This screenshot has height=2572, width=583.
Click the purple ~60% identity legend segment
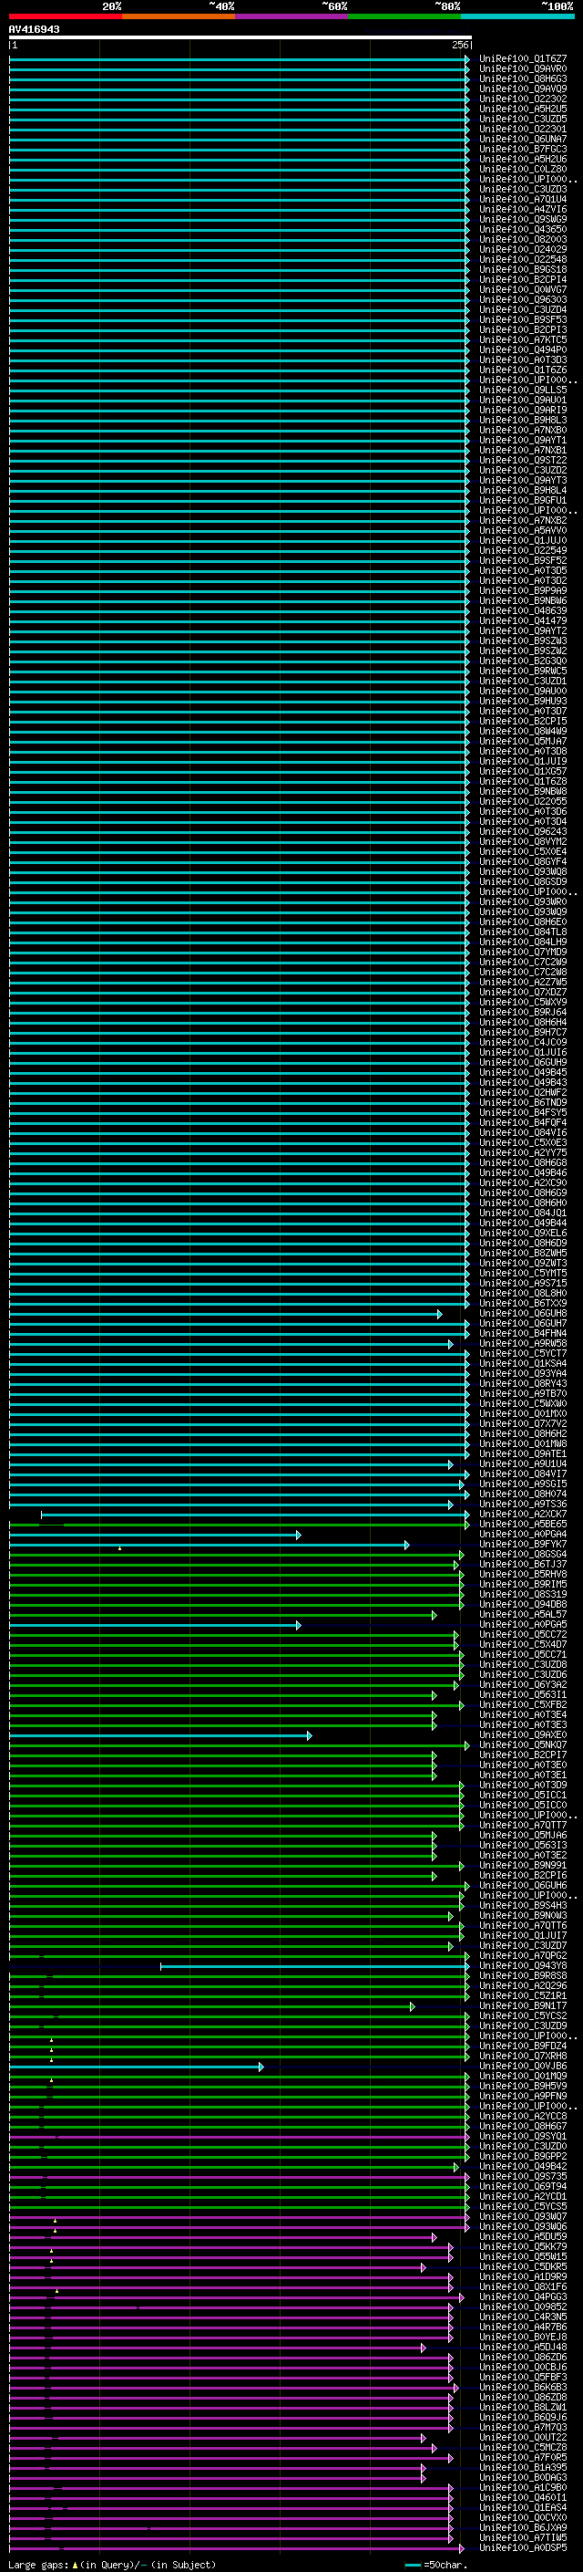point(292,16)
